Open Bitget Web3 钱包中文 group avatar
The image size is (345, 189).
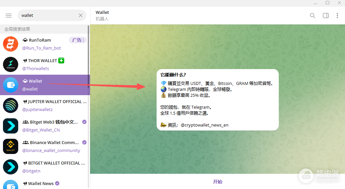tap(11, 126)
